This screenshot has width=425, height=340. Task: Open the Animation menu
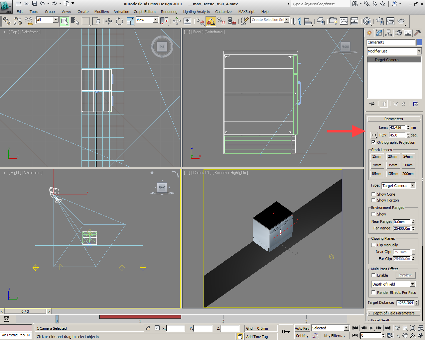[121, 12]
